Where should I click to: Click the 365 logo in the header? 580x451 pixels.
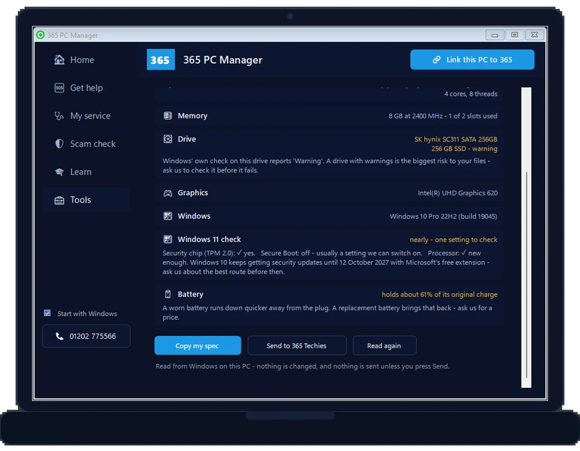coord(160,60)
